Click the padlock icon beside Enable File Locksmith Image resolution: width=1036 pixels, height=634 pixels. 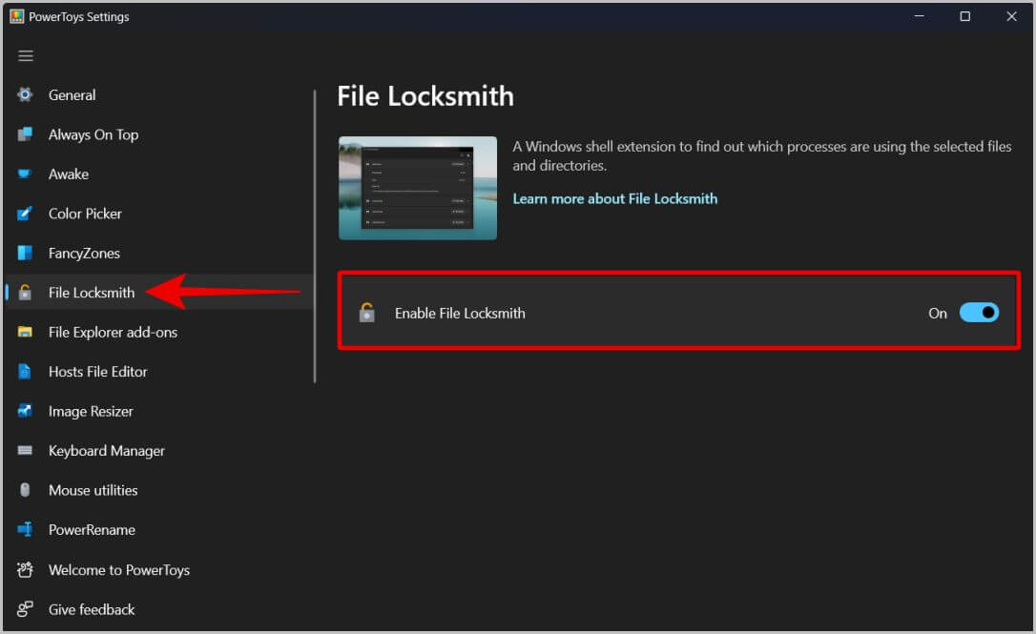tap(367, 313)
